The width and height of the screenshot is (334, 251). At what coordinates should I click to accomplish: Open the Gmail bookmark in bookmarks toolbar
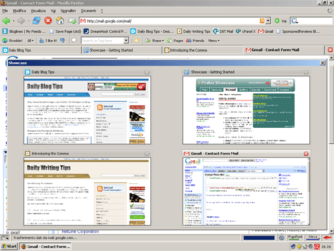pyautogui.click(x=266, y=31)
